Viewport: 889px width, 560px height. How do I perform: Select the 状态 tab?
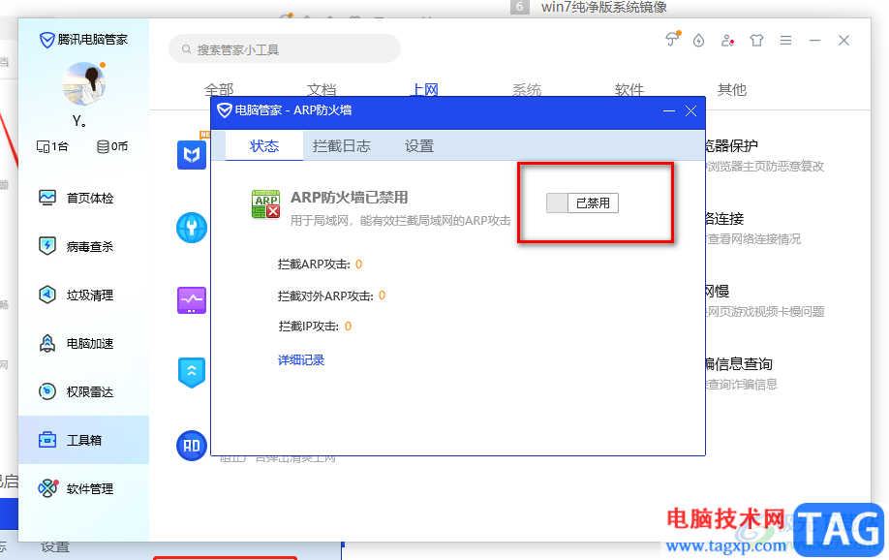pos(264,146)
